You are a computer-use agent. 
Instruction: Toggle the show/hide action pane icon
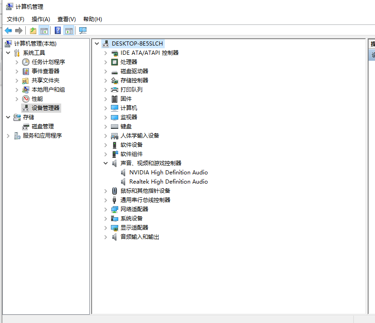(x=69, y=31)
